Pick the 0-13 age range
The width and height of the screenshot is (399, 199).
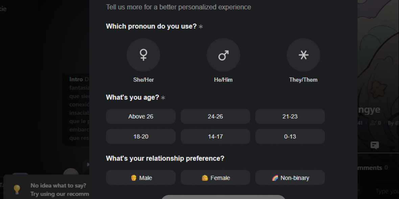(290, 137)
